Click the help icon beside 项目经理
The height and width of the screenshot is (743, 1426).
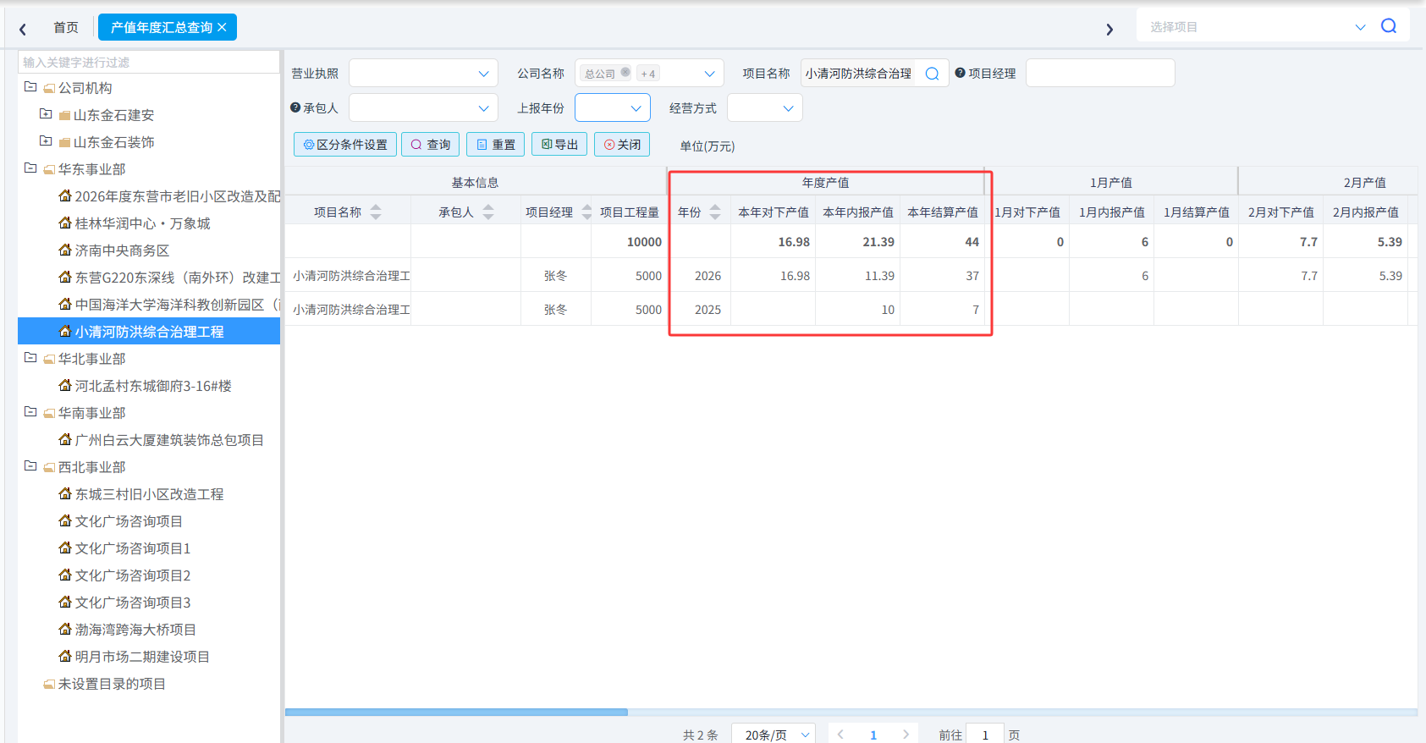click(960, 73)
